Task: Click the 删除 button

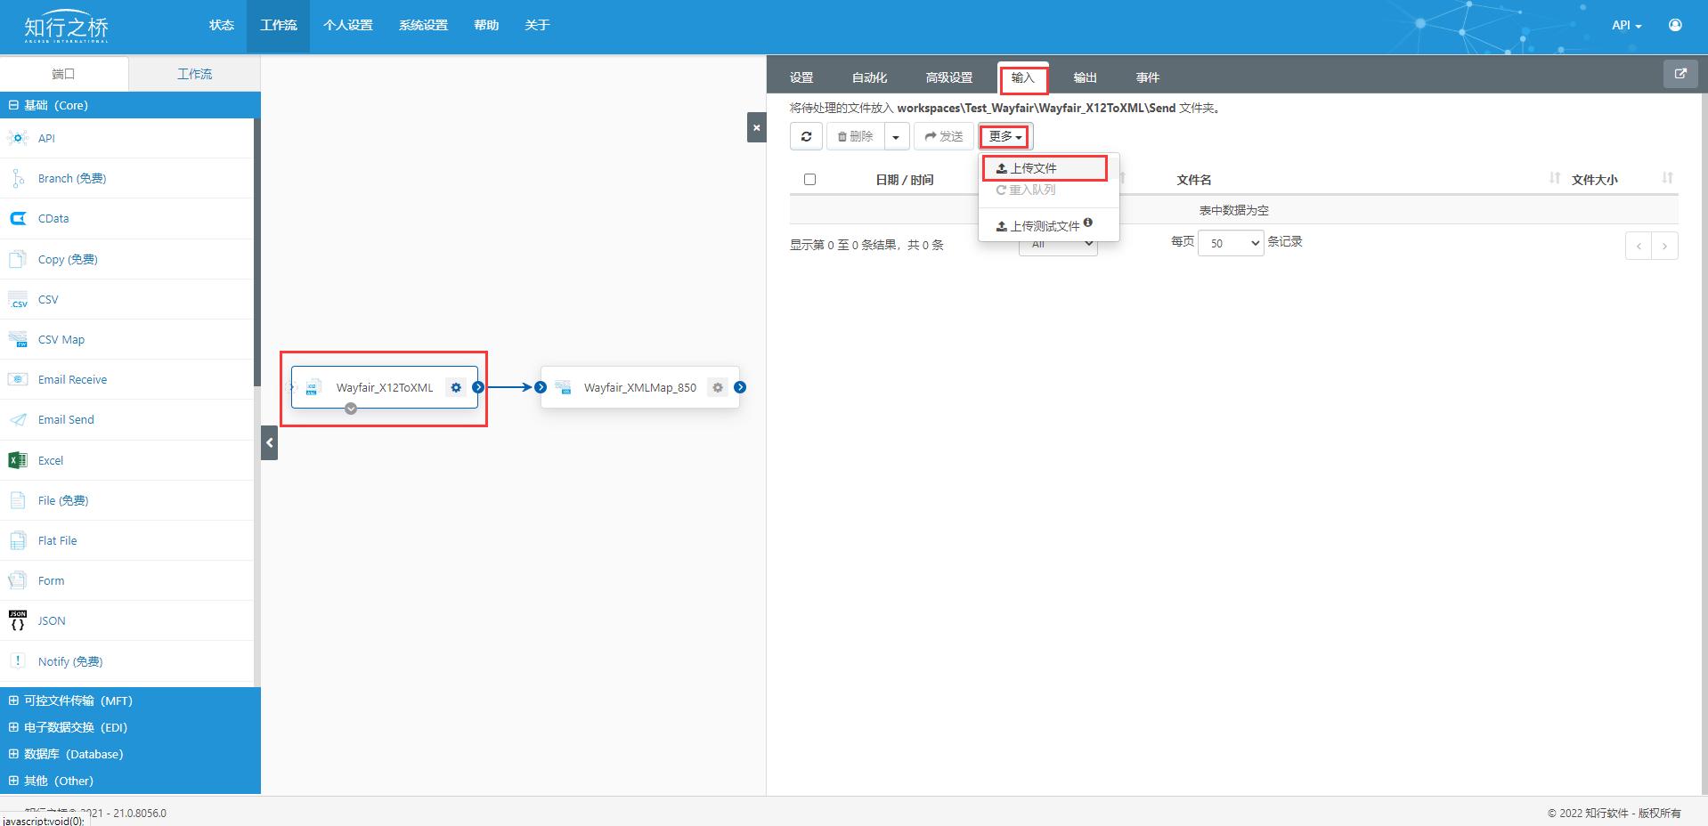Action: (x=856, y=136)
